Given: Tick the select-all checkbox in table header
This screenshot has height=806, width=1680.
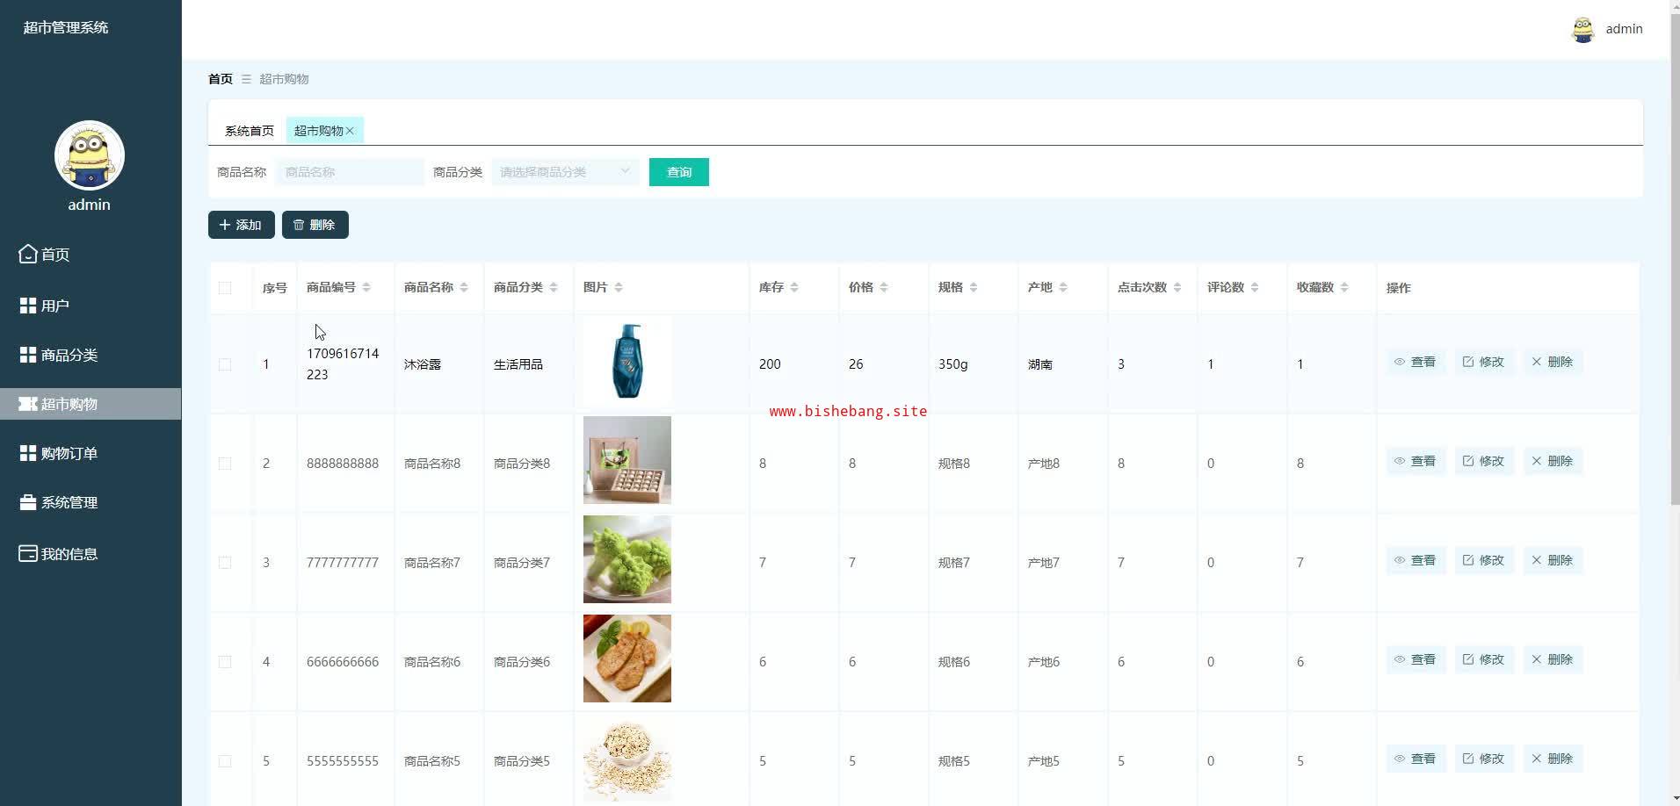Looking at the screenshot, I should pyautogui.click(x=225, y=288).
